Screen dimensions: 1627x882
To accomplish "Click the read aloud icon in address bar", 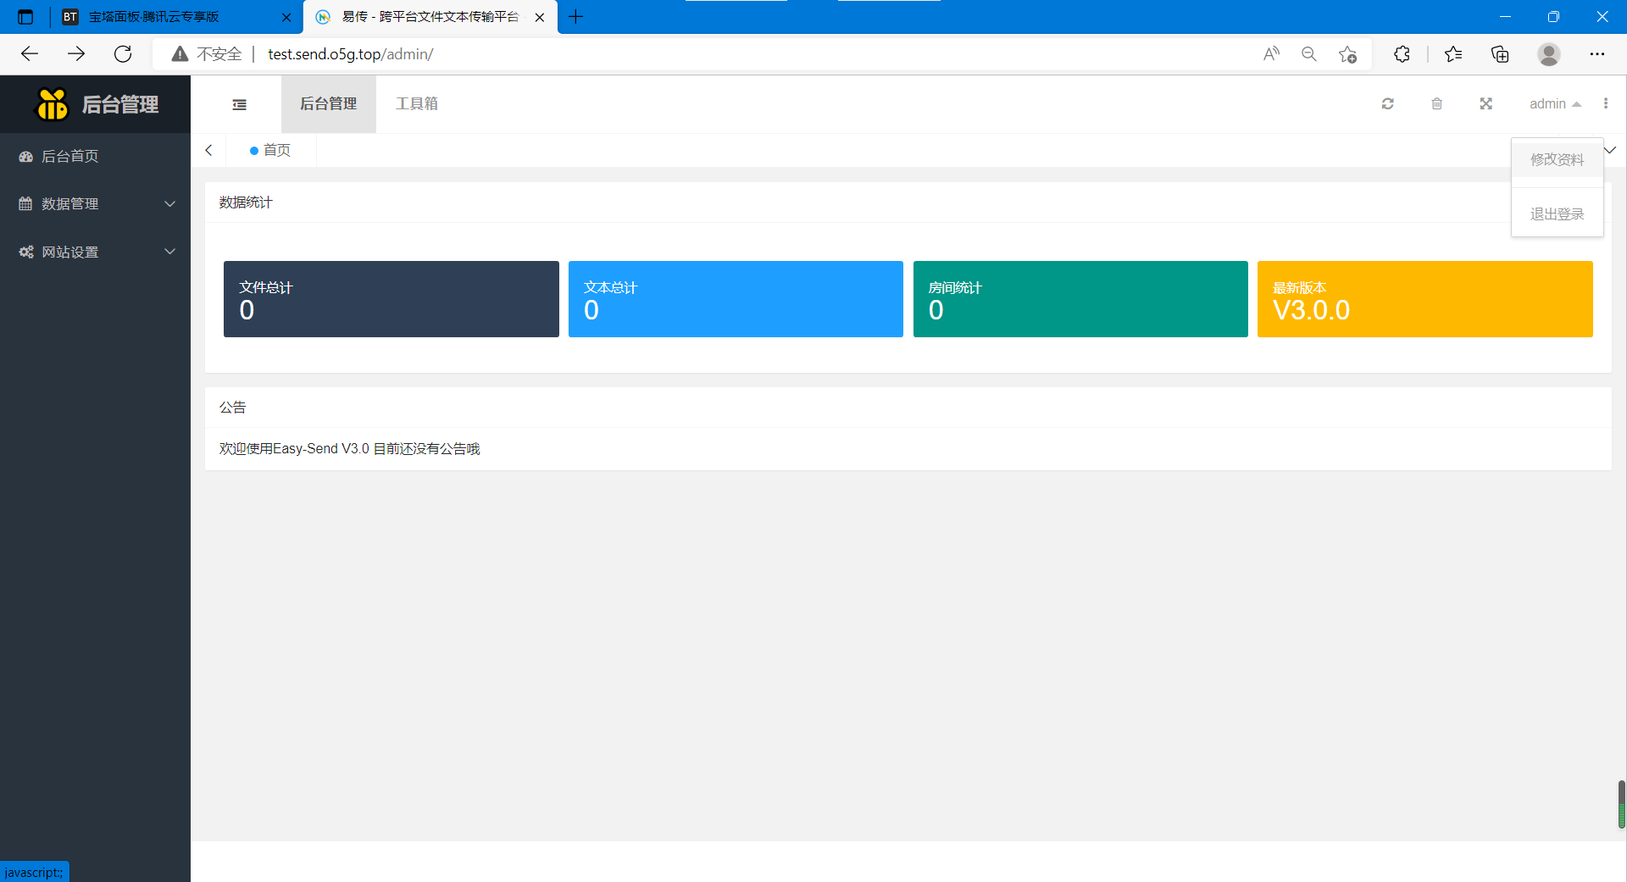I will pyautogui.click(x=1271, y=54).
